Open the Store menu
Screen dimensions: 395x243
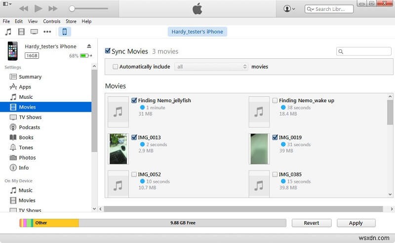[71, 21]
